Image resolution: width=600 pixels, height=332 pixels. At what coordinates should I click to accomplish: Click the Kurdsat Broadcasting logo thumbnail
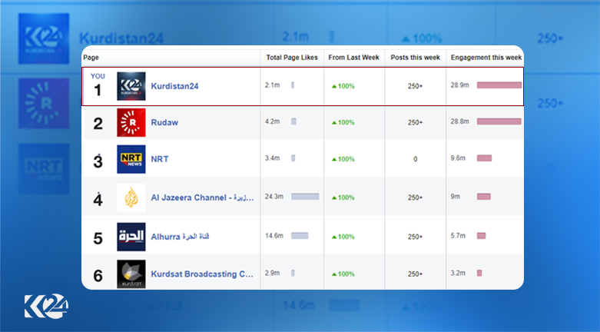point(131,274)
